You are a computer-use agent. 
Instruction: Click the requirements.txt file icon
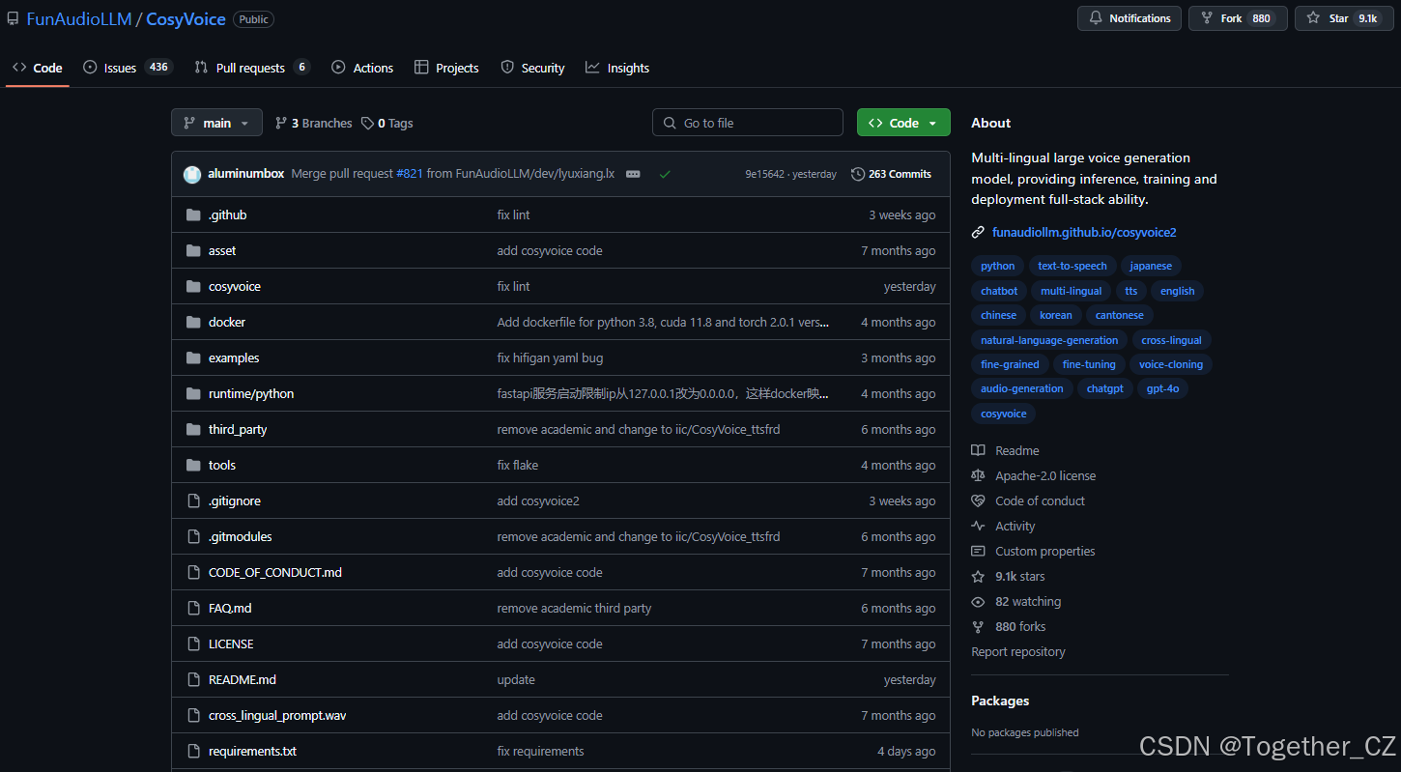pos(192,751)
